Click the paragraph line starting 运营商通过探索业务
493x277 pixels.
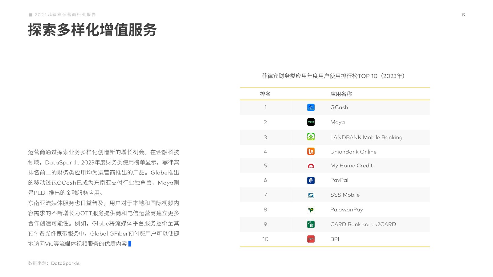point(104,152)
